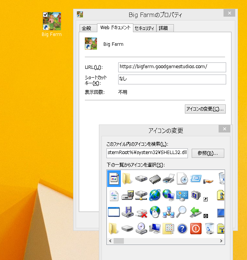Pick the disconnected drive red X icon
This screenshot has height=260, width=247.
click(x=142, y=213)
